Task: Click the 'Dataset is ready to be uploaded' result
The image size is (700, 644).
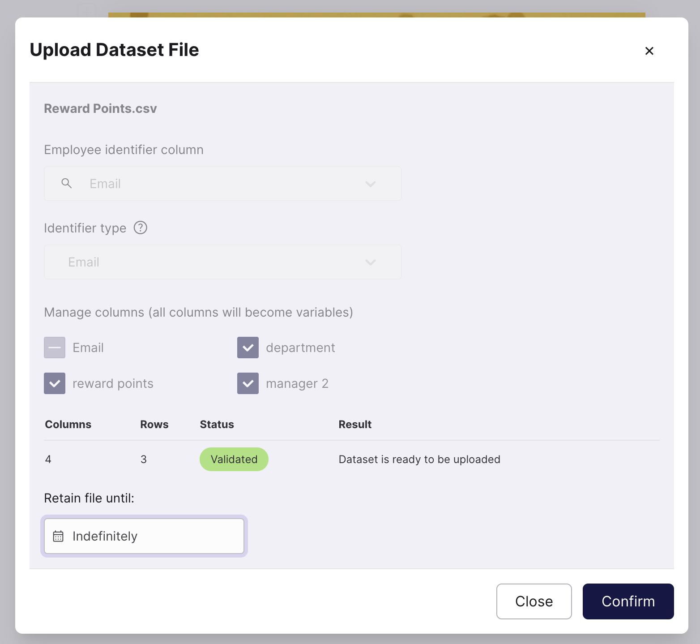Action: click(419, 459)
